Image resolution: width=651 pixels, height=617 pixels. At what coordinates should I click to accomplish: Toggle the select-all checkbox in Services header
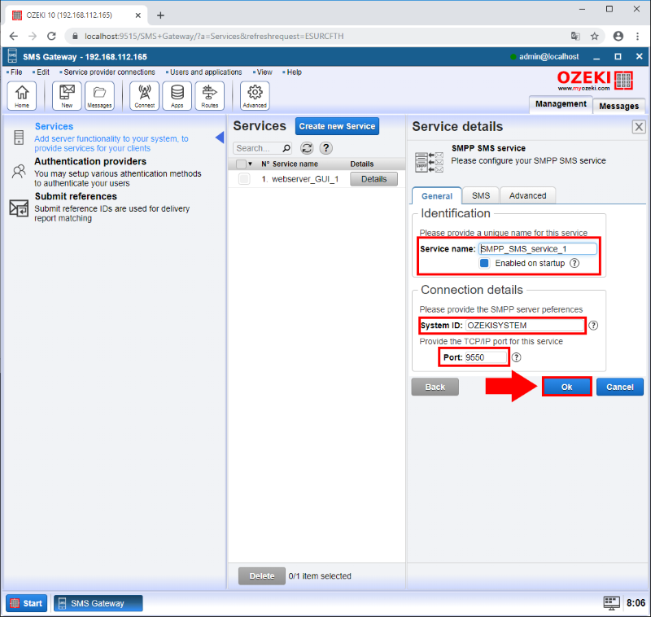click(x=241, y=164)
